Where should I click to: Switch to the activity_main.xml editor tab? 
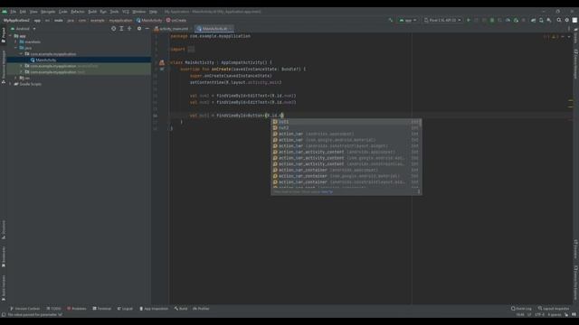click(172, 28)
